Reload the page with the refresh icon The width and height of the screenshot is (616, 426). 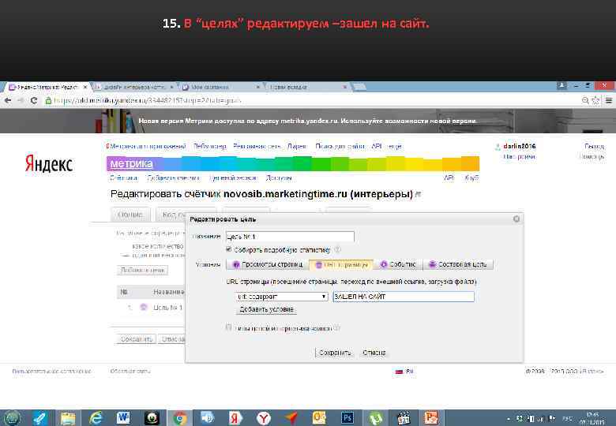(34, 101)
